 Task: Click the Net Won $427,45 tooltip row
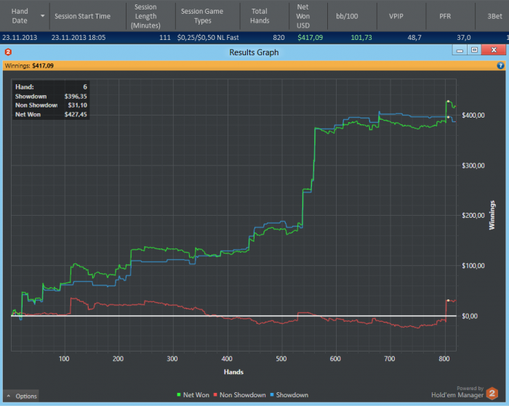click(x=51, y=115)
